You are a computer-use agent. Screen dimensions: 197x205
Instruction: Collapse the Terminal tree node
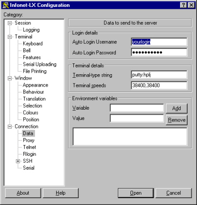point(10,37)
